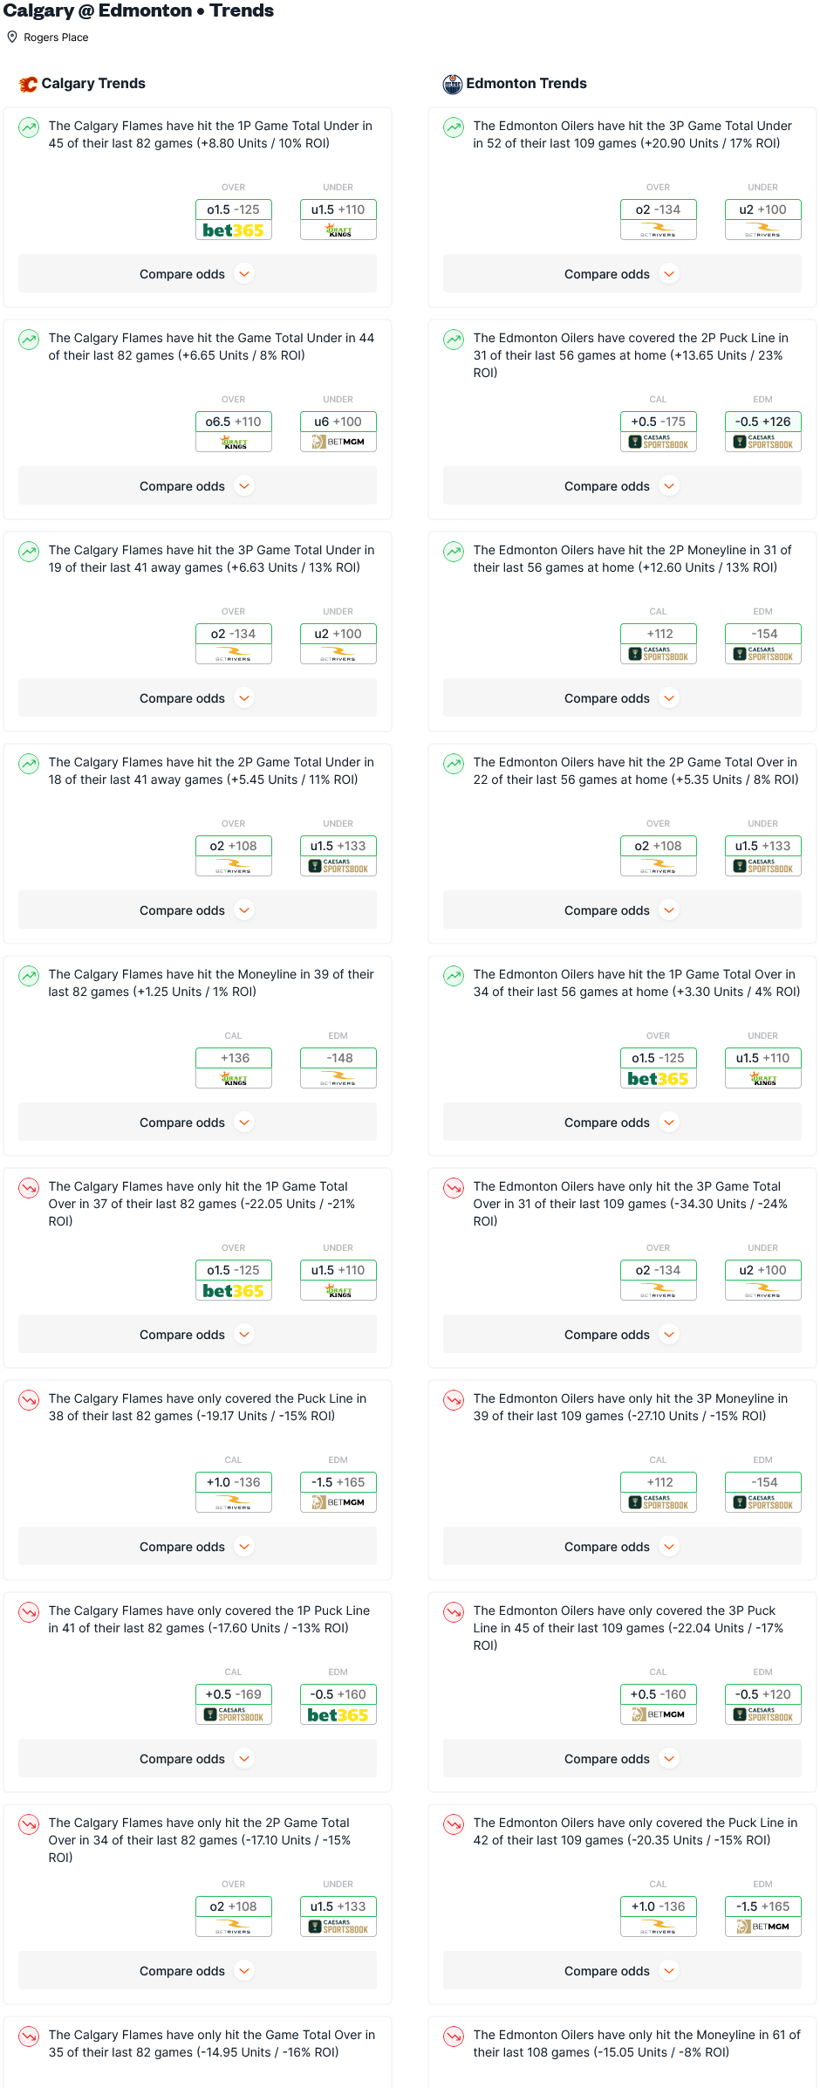Select Caesars -0.5 +126 Edmonton 2P puck line

(762, 431)
